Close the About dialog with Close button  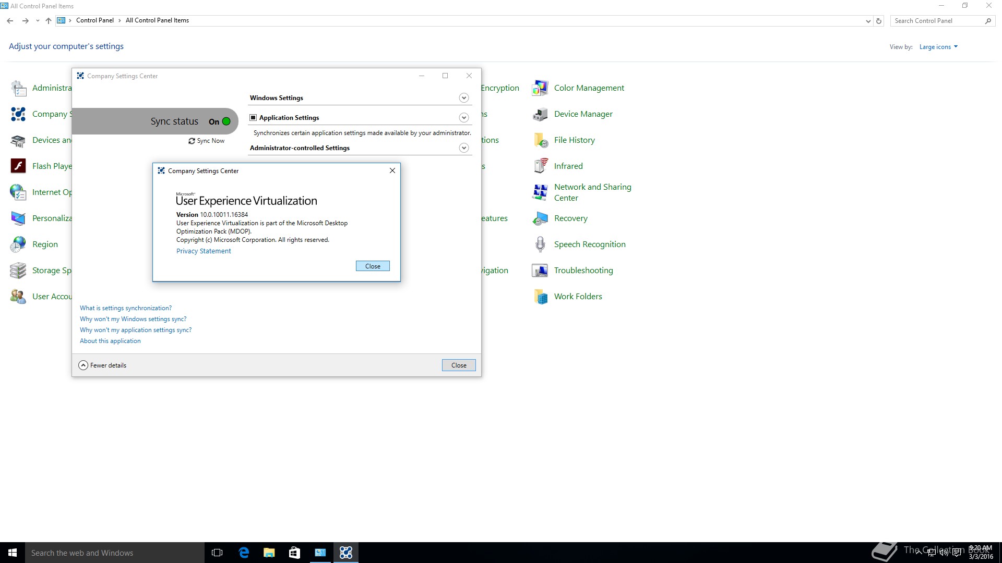373,266
